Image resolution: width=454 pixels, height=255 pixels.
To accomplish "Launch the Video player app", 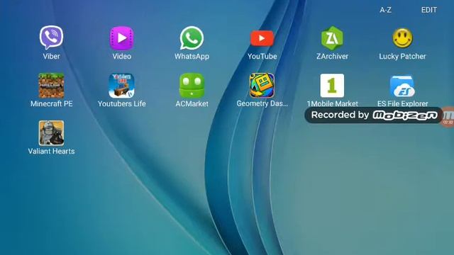I will (121, 38).
